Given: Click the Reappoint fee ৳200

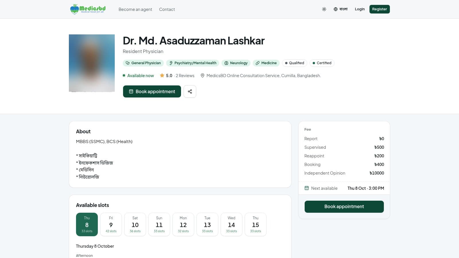Looking at the screenshot, I should click(x=379, y=156).
